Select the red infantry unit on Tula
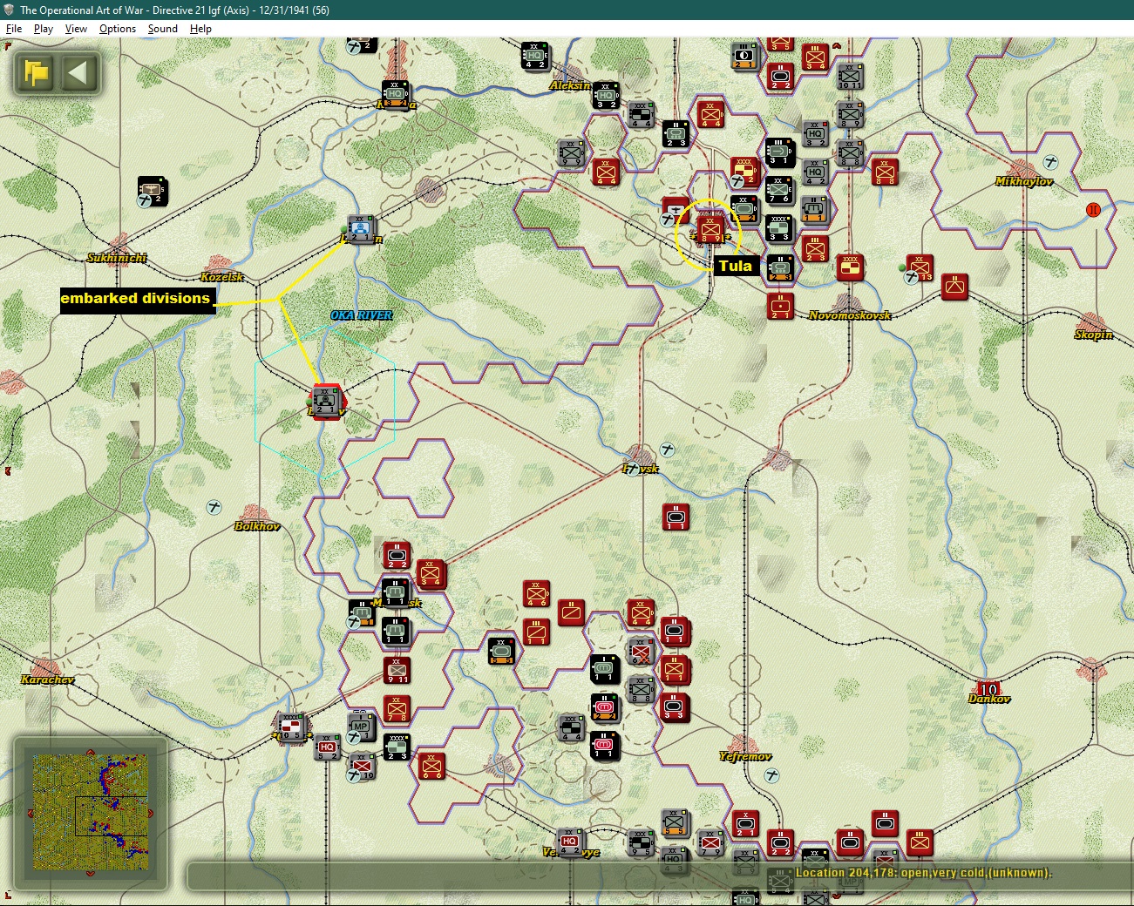This screenshot has height=906, width=1134. coord(710,229)
